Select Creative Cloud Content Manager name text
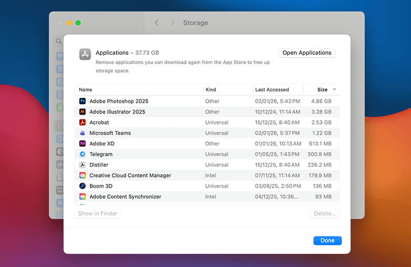Viewport: 411px width, 267px height. click(130, 176)
